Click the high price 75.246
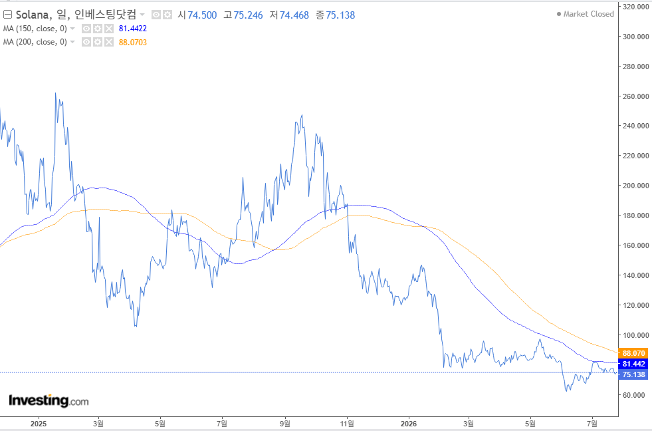The height and width of the screenshot is (431, 652). tap(249, 15)
